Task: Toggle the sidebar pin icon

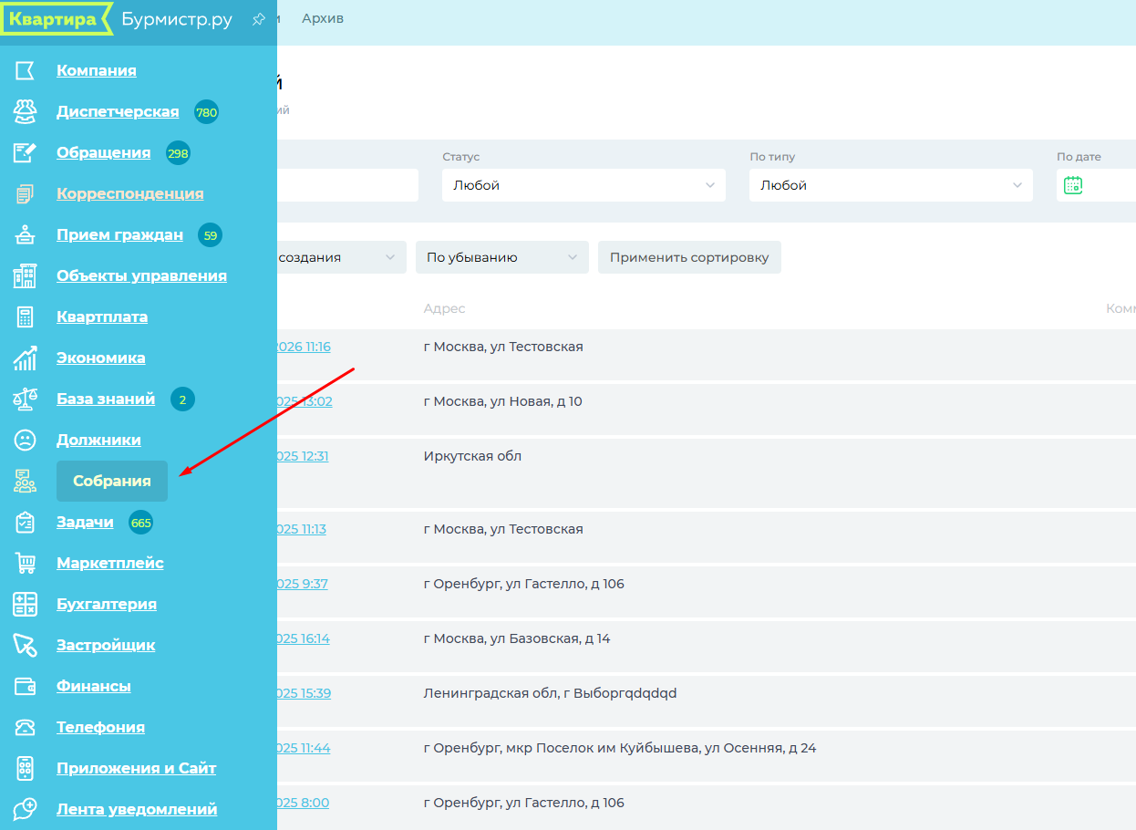Action: pyautogui.click(x=258, y=19)
